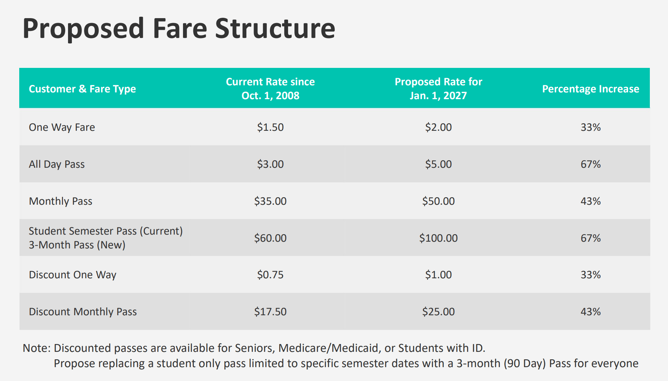Select the $100.00 proposed rate cell
Image resolution: width=668 pixels, height=381 pixels.
pyautogui.click(x=438, y=238)
